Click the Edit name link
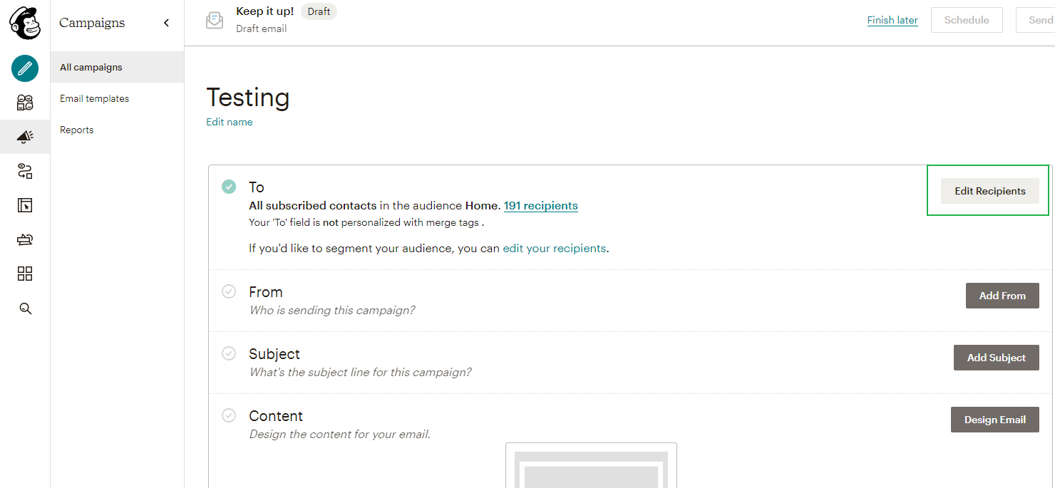The image size is (1055, 488). (230, 122)
